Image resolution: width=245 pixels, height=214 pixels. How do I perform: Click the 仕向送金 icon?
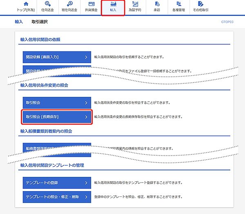pyautogui.click(x=47, y=4)
